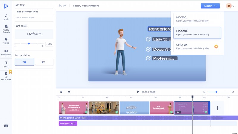Image resolution: width=238 pixels, height=134 pixels.
Task: Open the My Watermark panel
Action: 6,76
